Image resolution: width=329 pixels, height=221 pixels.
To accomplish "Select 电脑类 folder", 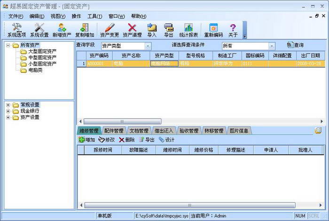I will (x=35, y=70).
